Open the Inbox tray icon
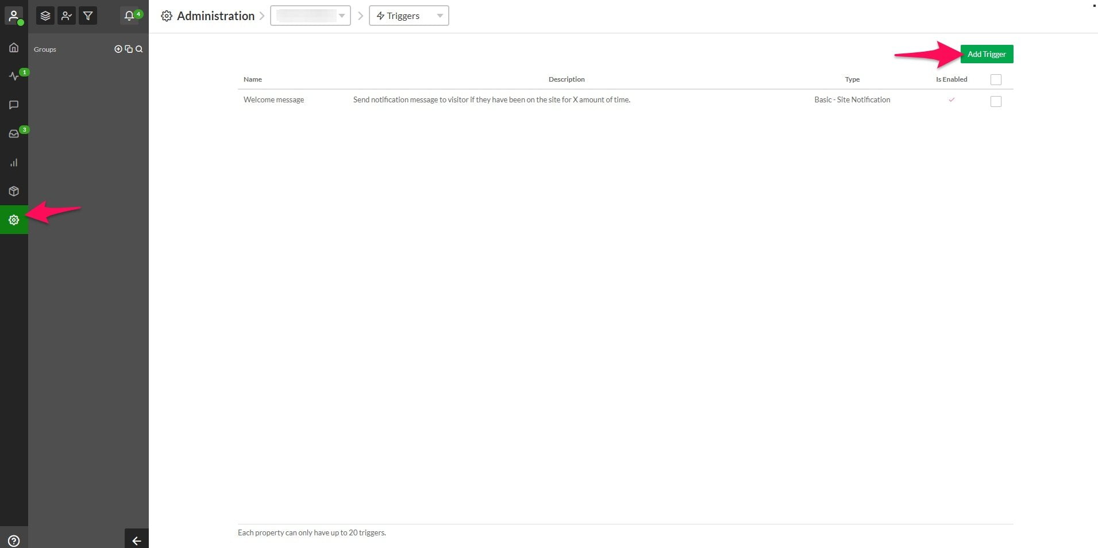This screenshot has width=1098, height=548. pyautogui.click(x=14, y=134)
